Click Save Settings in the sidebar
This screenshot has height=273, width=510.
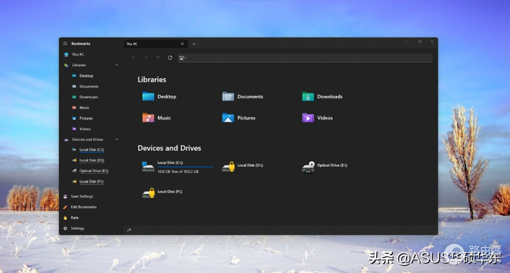[82, 196]
